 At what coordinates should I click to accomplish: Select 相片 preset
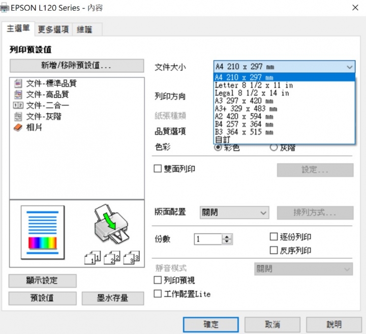click(x=34, y=128)
